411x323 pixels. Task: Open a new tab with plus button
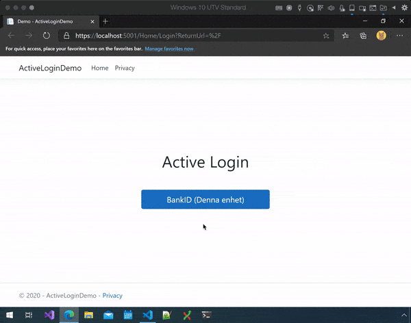pos(105,21)
